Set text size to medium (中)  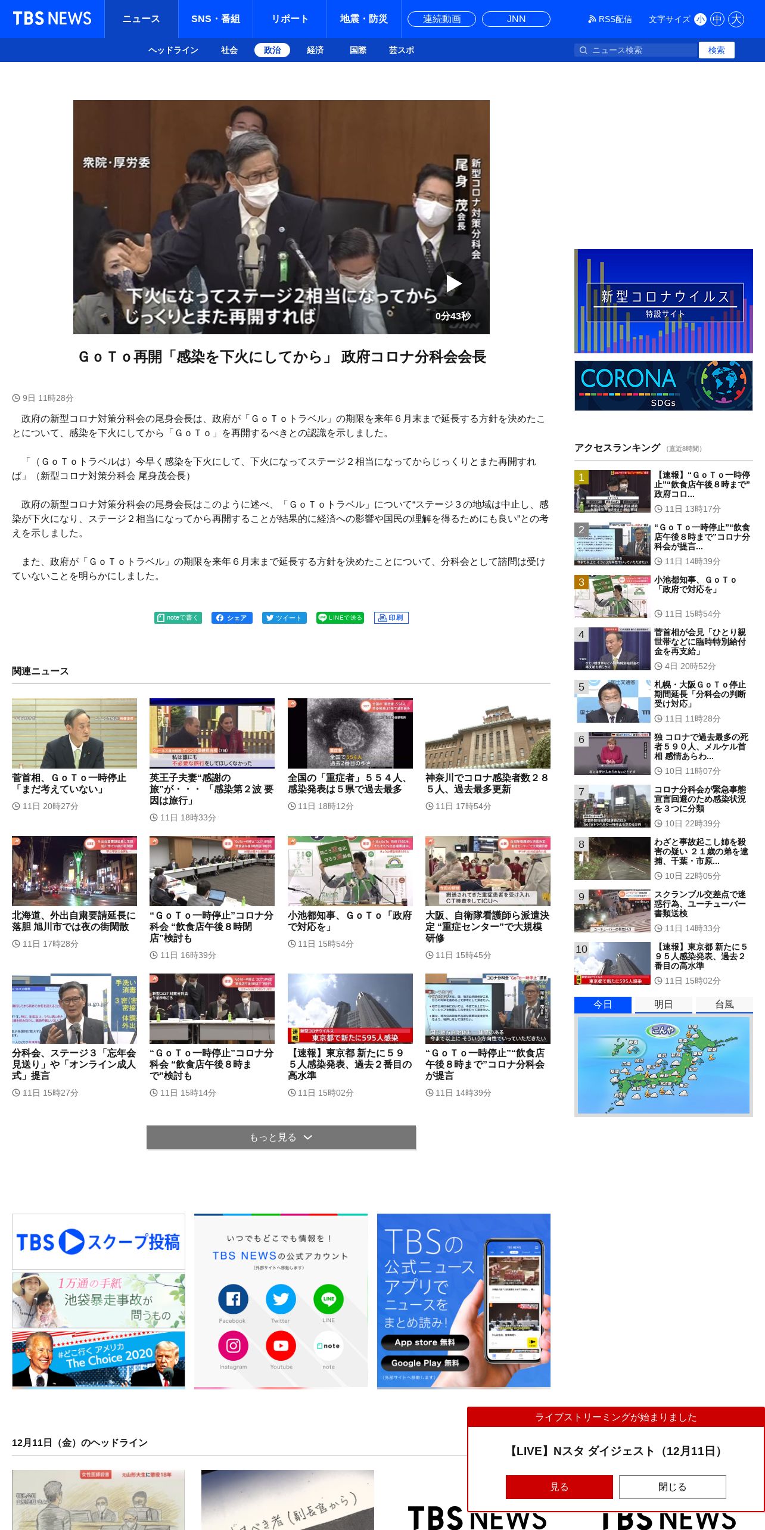point(717,19)
